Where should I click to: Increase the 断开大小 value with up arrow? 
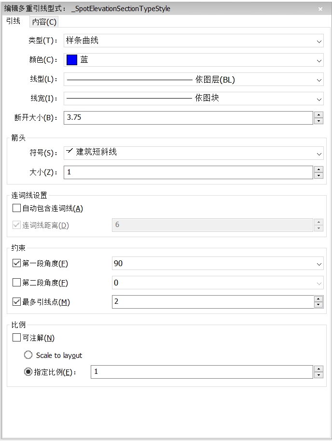(318, 114)
